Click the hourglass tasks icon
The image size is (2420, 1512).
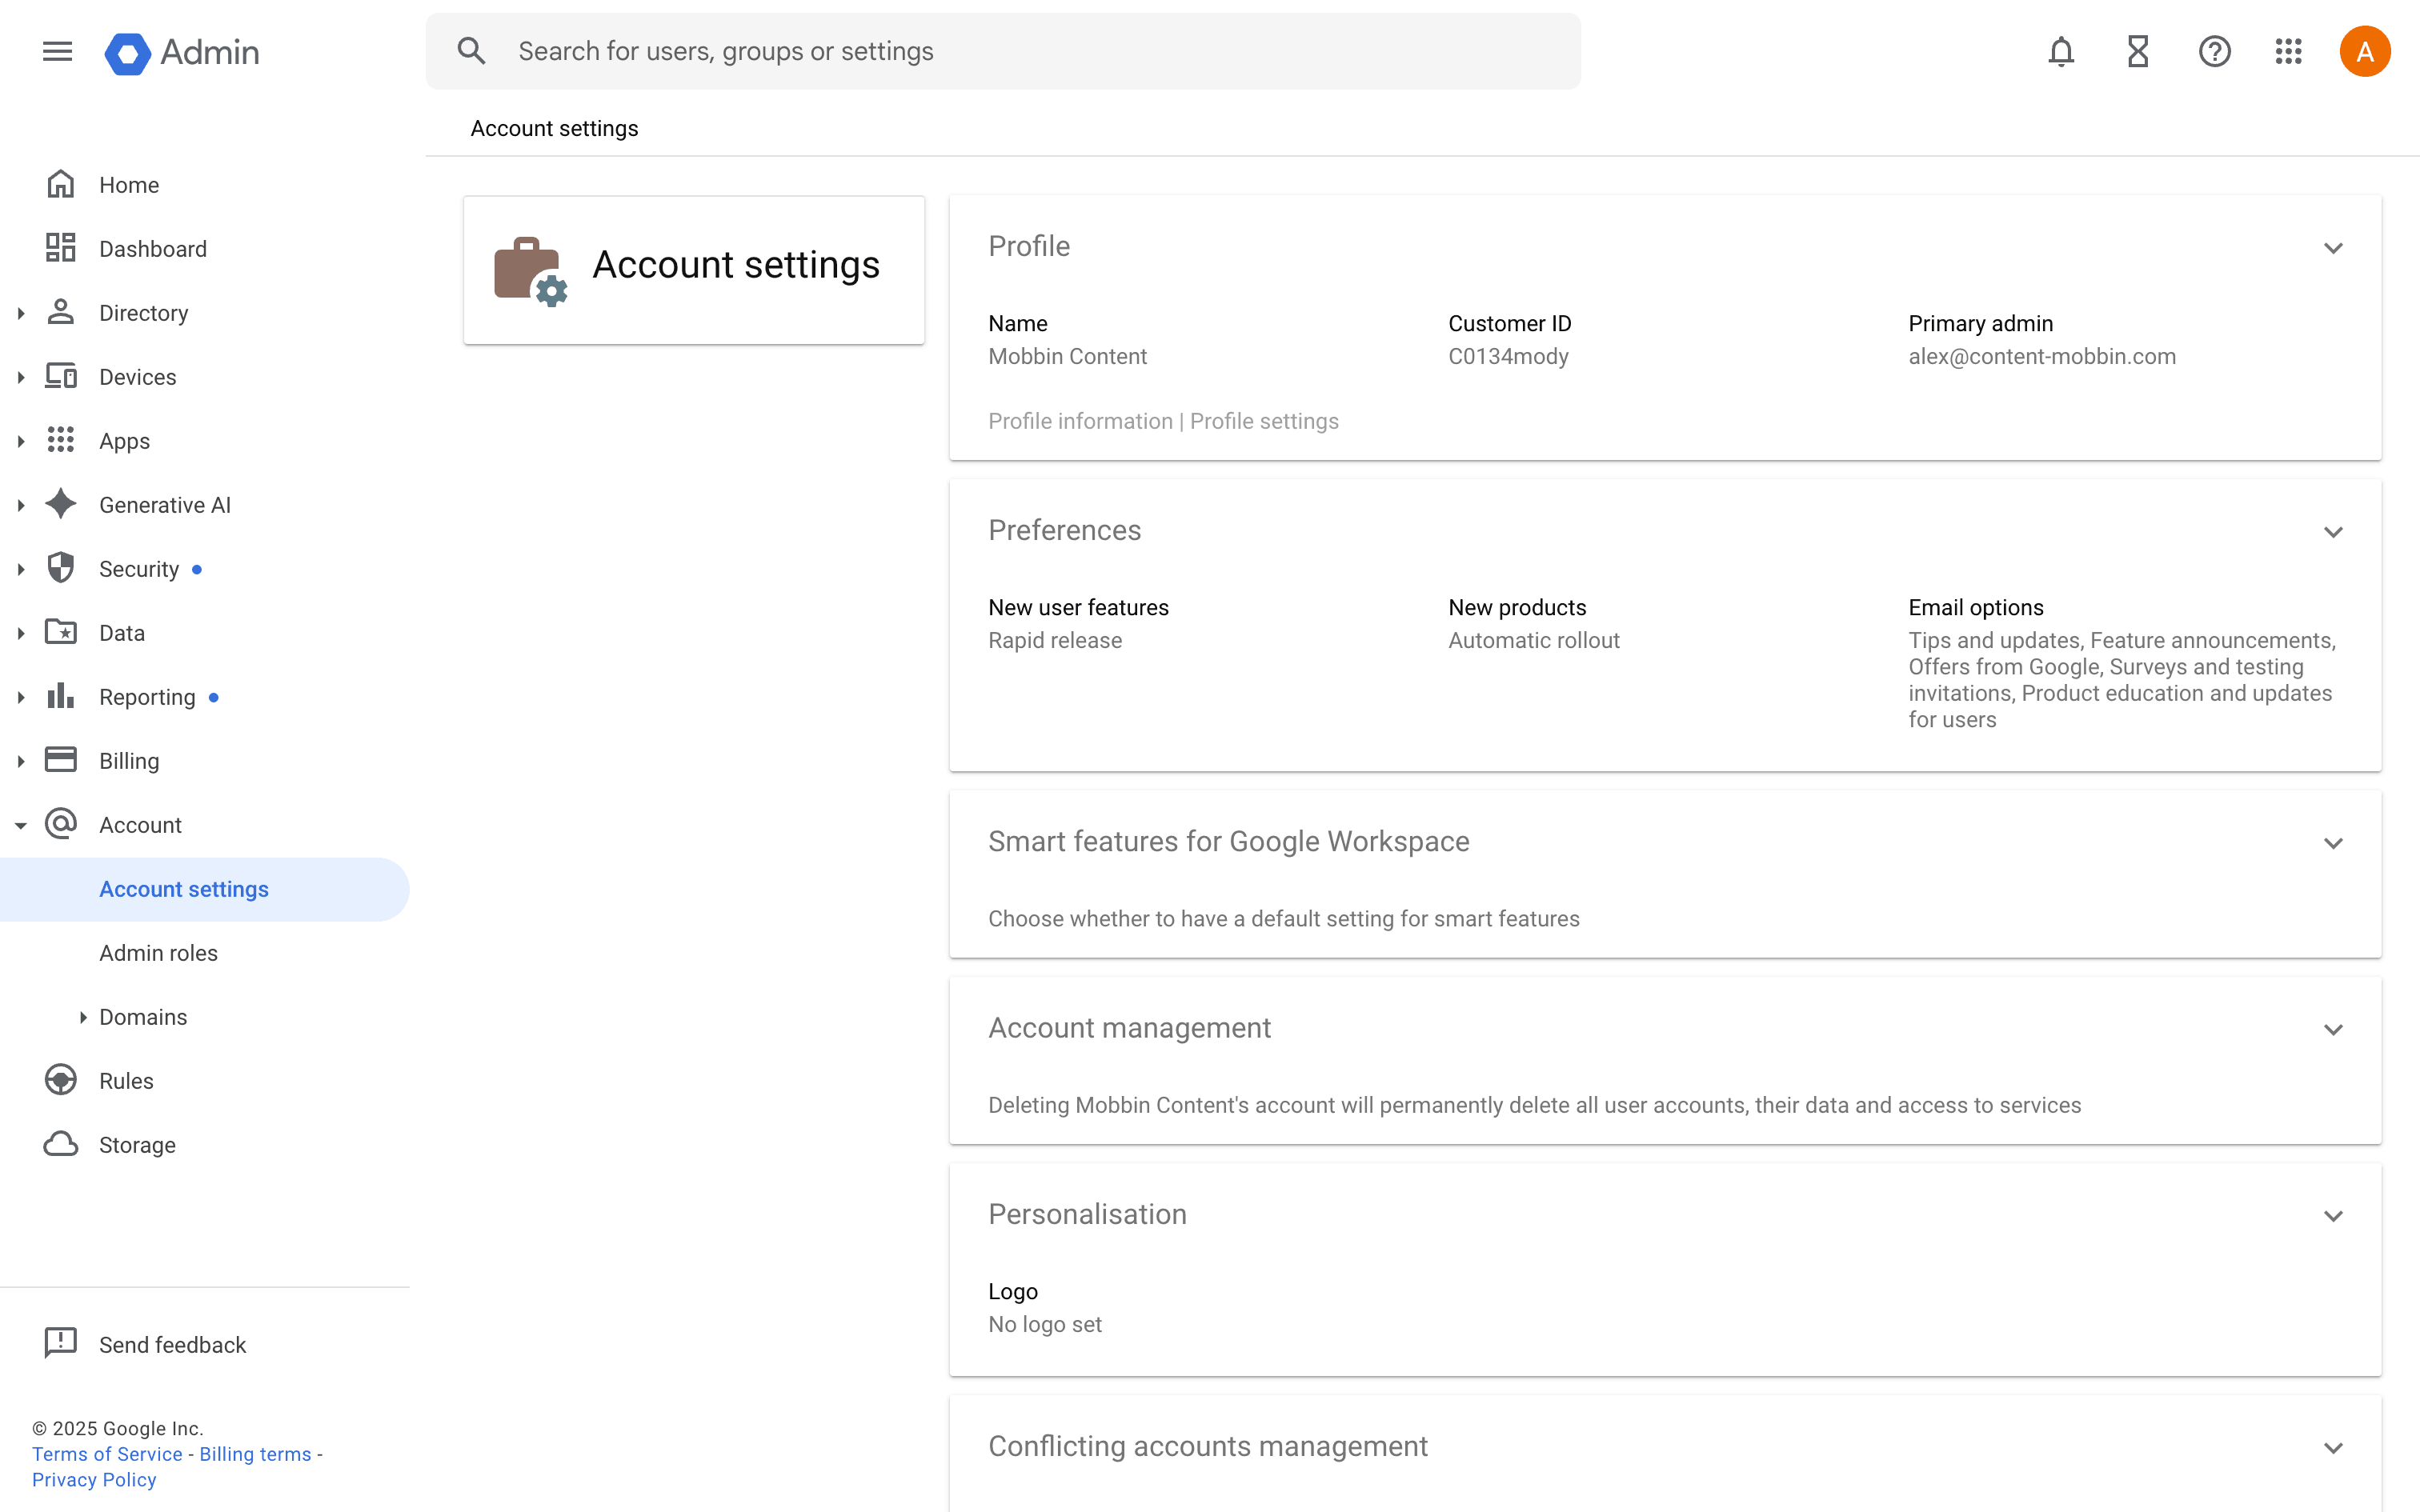click(2138, 51)
